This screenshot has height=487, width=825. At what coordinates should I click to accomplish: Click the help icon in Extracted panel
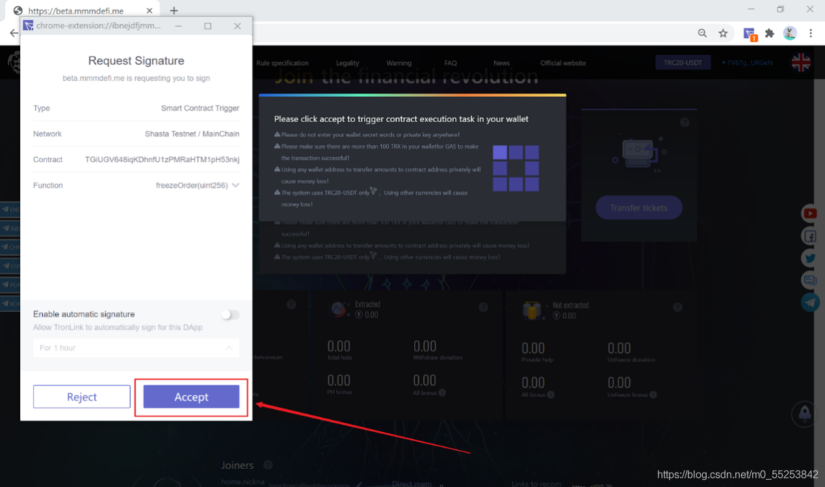(x=483, y=307)
